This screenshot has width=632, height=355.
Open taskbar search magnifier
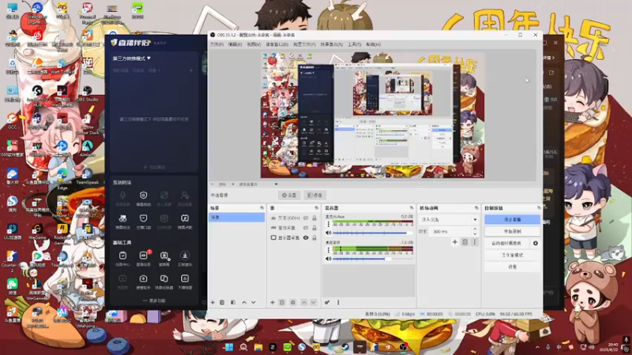pos(243,347)
